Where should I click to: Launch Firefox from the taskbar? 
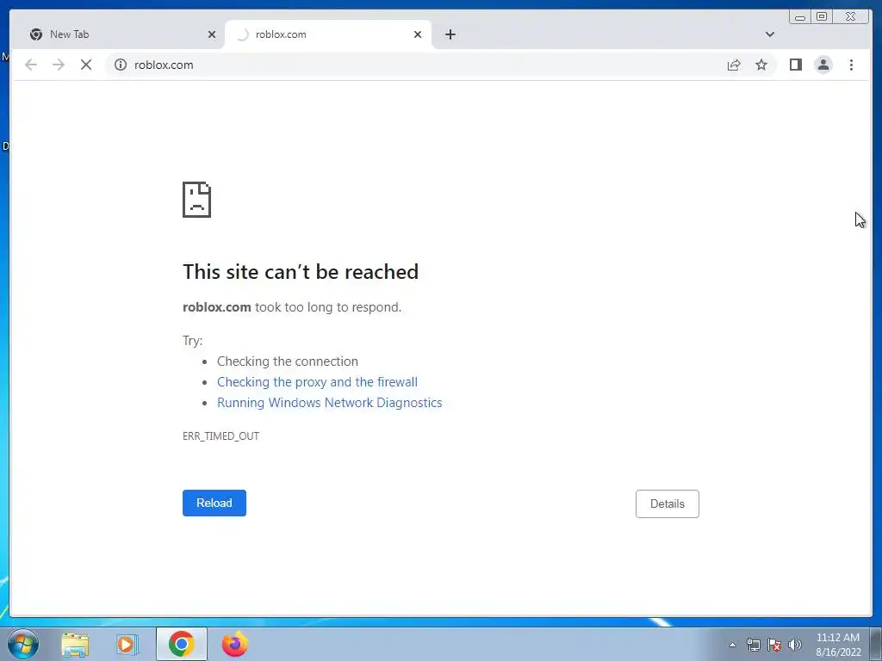coord(234,644)
